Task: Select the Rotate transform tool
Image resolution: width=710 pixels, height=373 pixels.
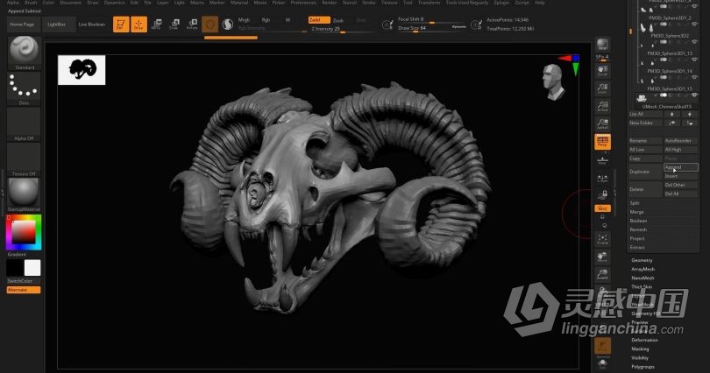Action: 193,24
